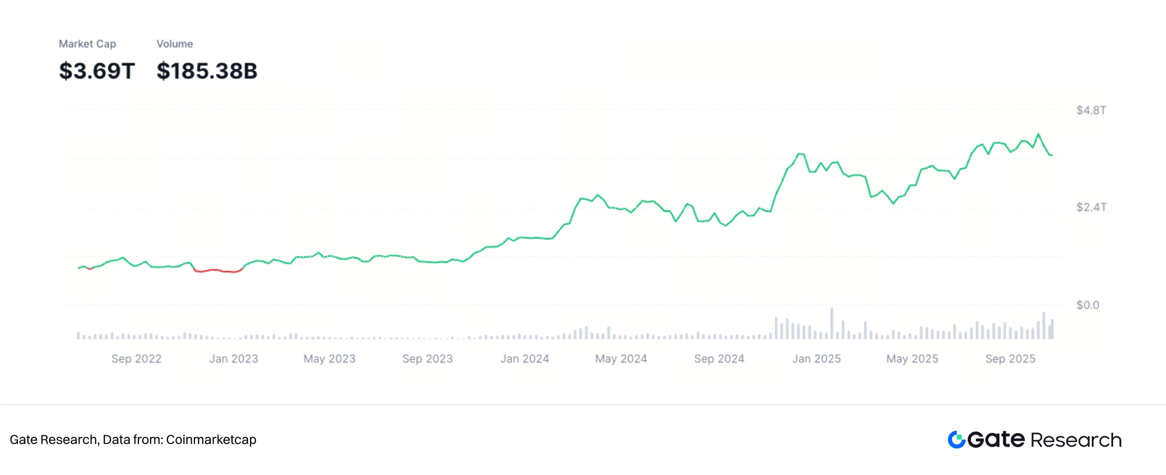The width and height of the screenshot is (1166, 475).
Task: Click the Sep 2024 x-axis label
Action: click(x=719, y=358)
